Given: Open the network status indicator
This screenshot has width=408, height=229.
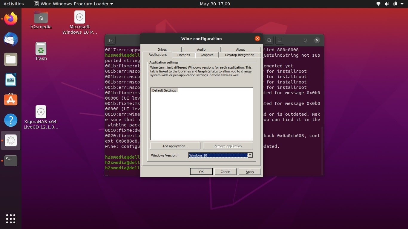Looking at the screenshot, I should coord(378,4).
